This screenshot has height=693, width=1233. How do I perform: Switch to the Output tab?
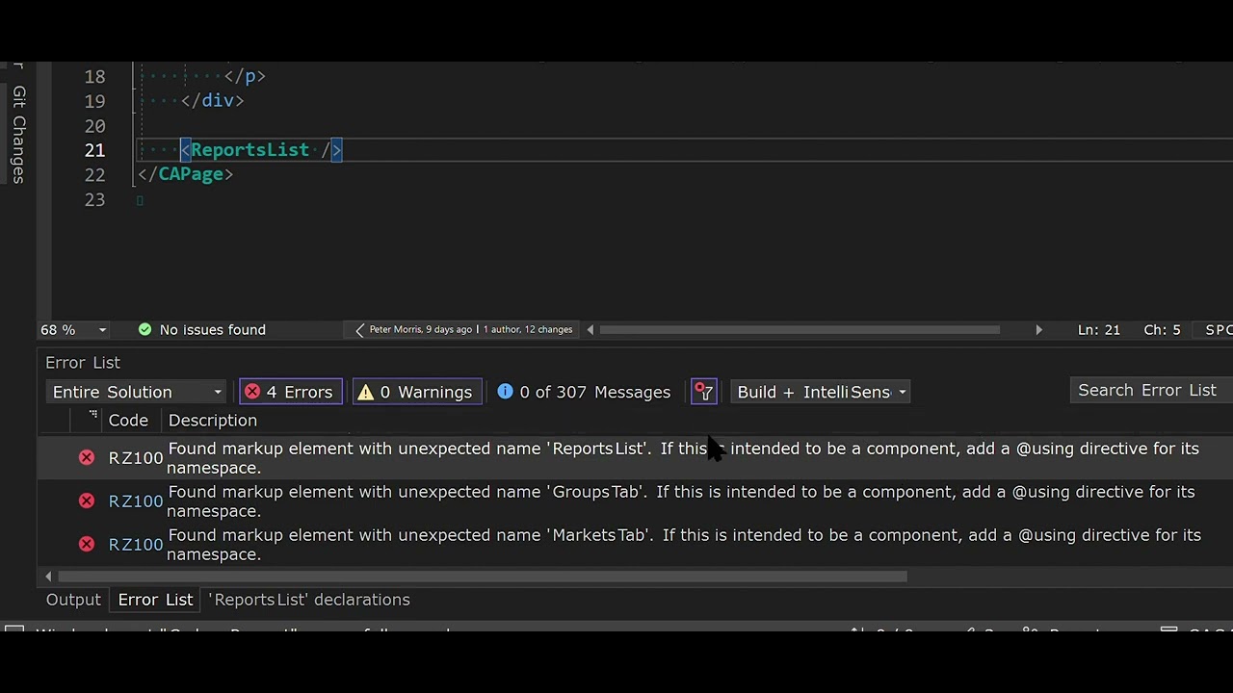pyautogui.click(x=73, y=600)
